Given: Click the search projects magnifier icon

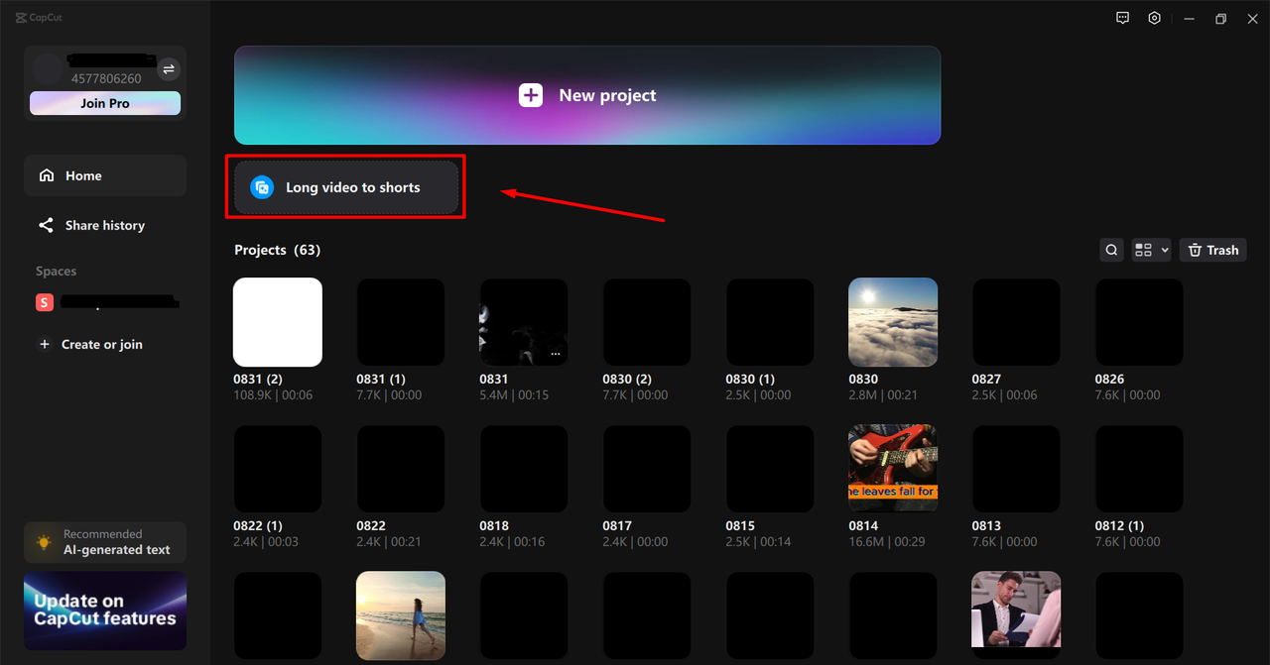Looking at the screenshot, I should (1112, 250).
